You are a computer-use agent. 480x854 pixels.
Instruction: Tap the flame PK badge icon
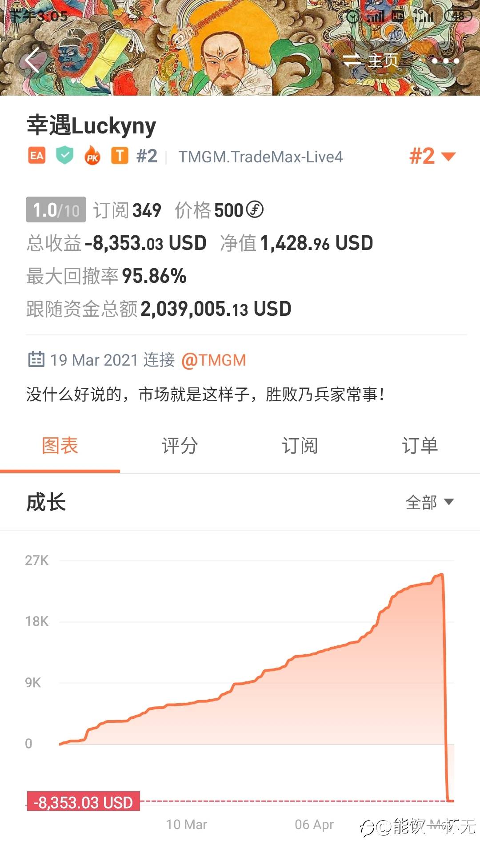[x=92, y=156]
